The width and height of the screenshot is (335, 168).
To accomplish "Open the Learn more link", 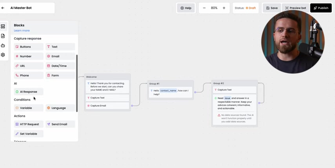I will pyautogui.click(x=22, y=31).
